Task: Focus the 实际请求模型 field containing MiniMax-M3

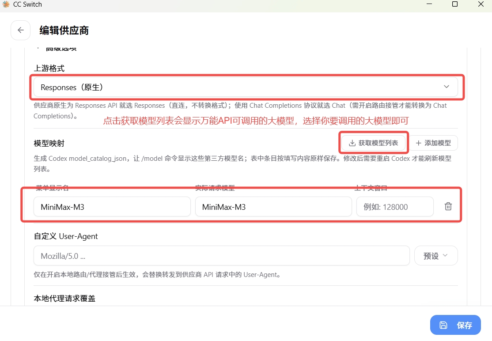Action: point(273,207)
